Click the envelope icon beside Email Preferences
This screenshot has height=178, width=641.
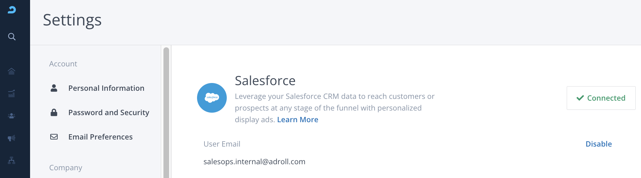coord(54,137)
